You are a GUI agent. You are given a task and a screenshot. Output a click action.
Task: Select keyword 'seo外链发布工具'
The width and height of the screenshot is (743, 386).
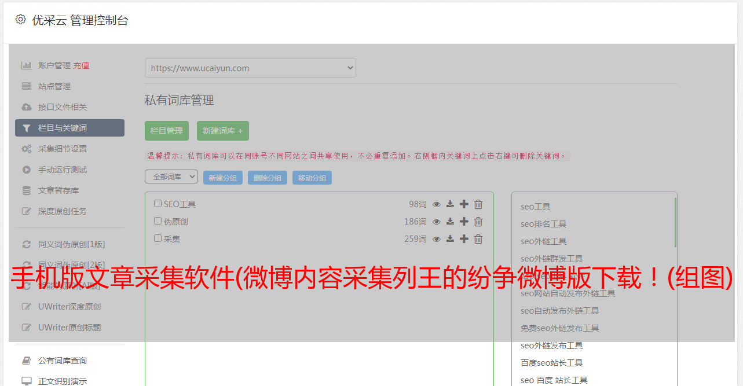click(x=552, y=345)
